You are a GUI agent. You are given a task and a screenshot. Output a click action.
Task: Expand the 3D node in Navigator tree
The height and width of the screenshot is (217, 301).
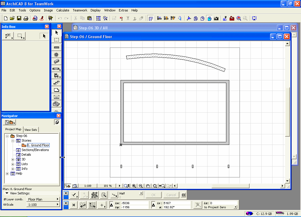click(13, 160)
